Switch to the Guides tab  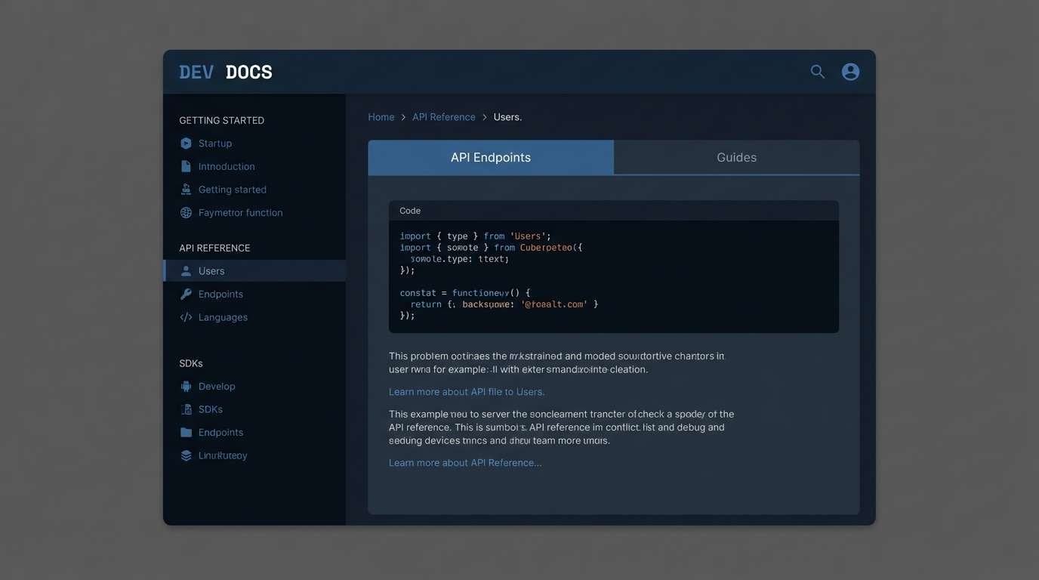[736, 157]
